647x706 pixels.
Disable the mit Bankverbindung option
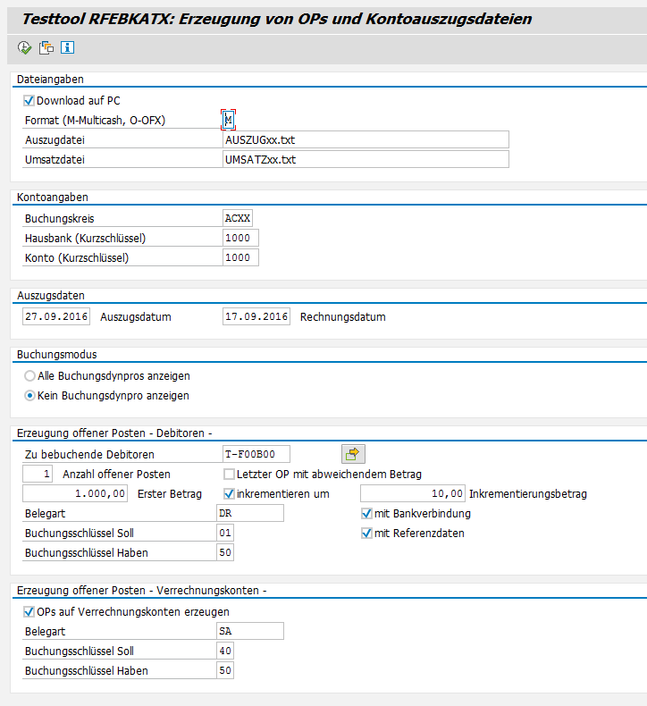tap(366, 514)
